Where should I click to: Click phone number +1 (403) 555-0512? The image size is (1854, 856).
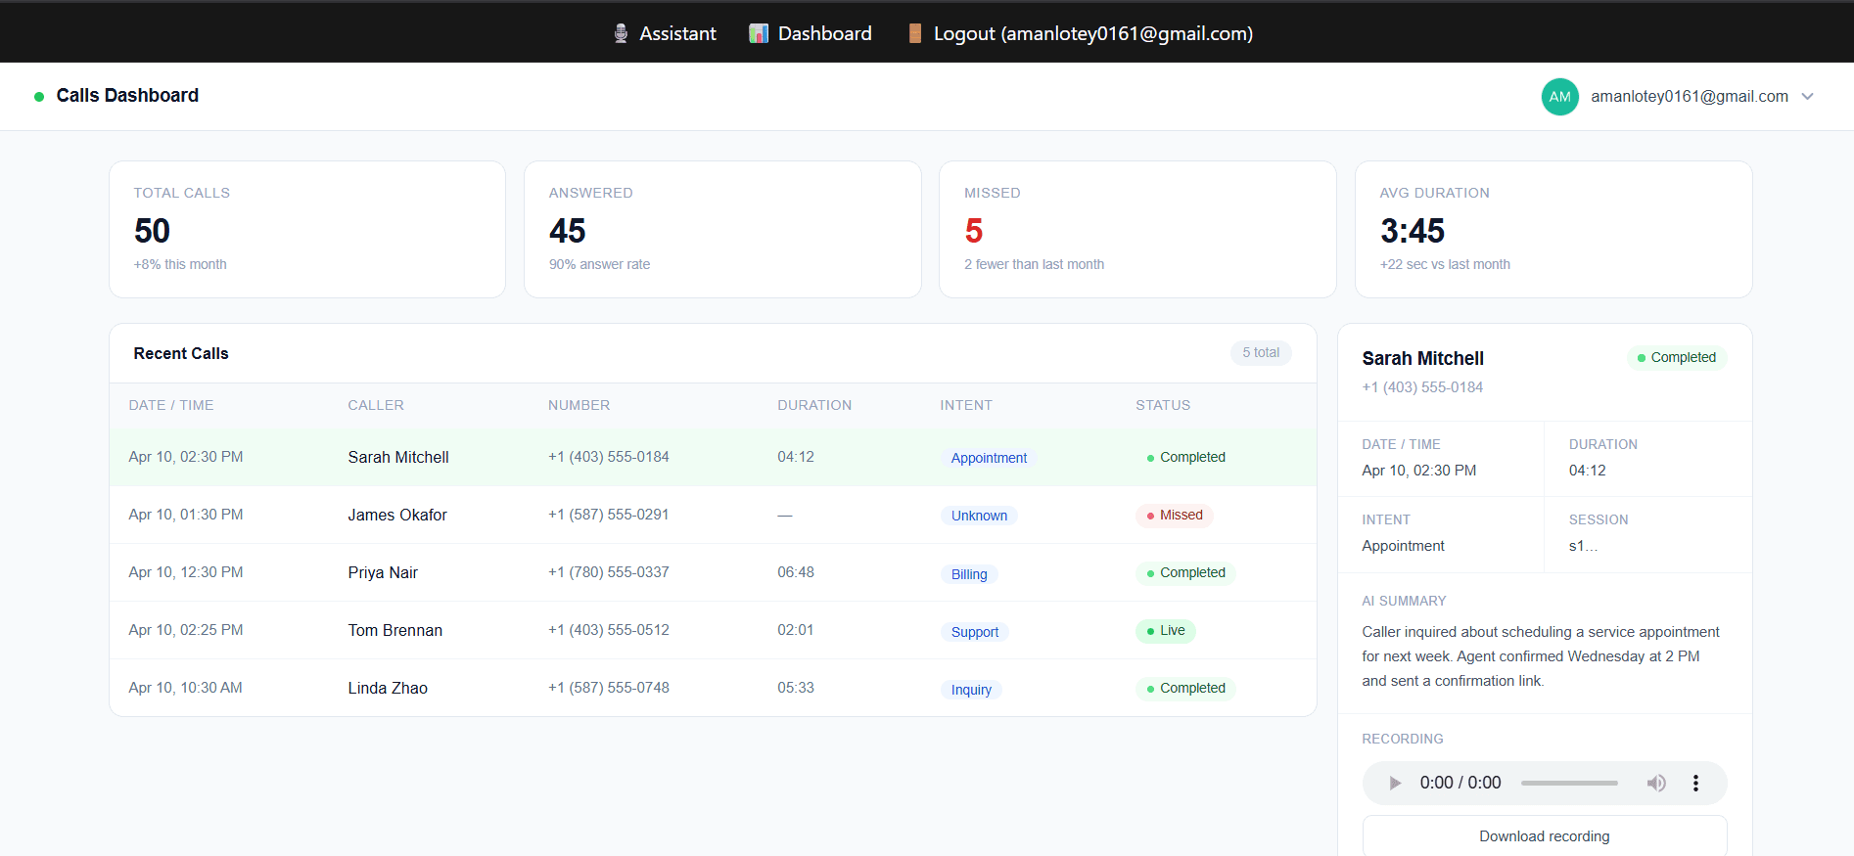tap(609, 630)
